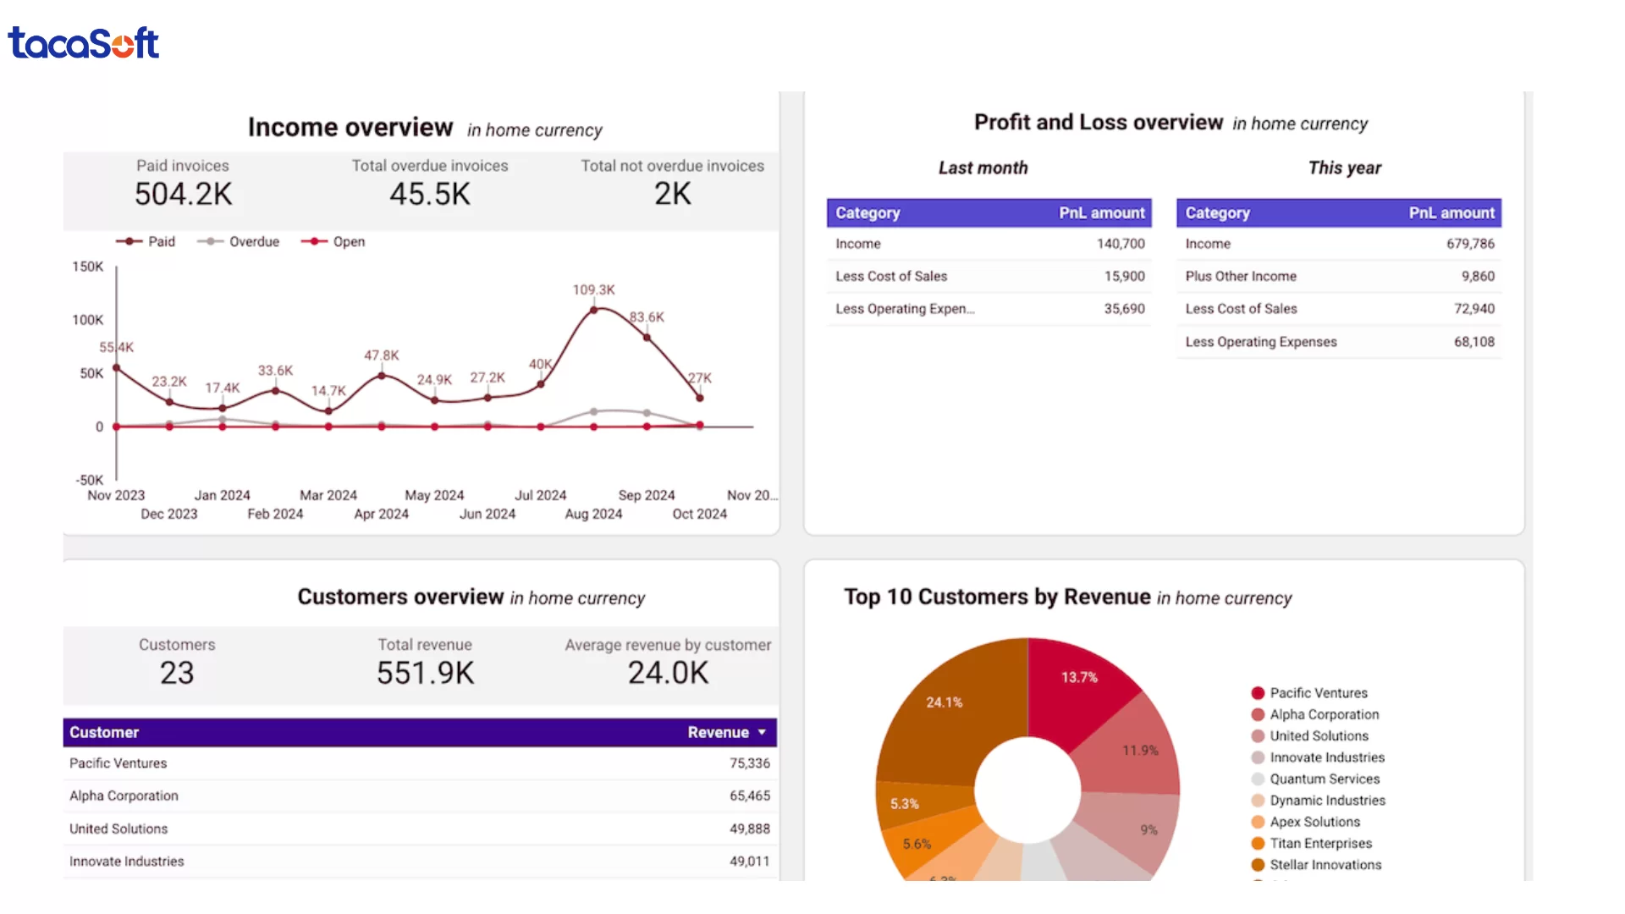Click This year Category column header
1625x914 pixels.
point(1217,213)
